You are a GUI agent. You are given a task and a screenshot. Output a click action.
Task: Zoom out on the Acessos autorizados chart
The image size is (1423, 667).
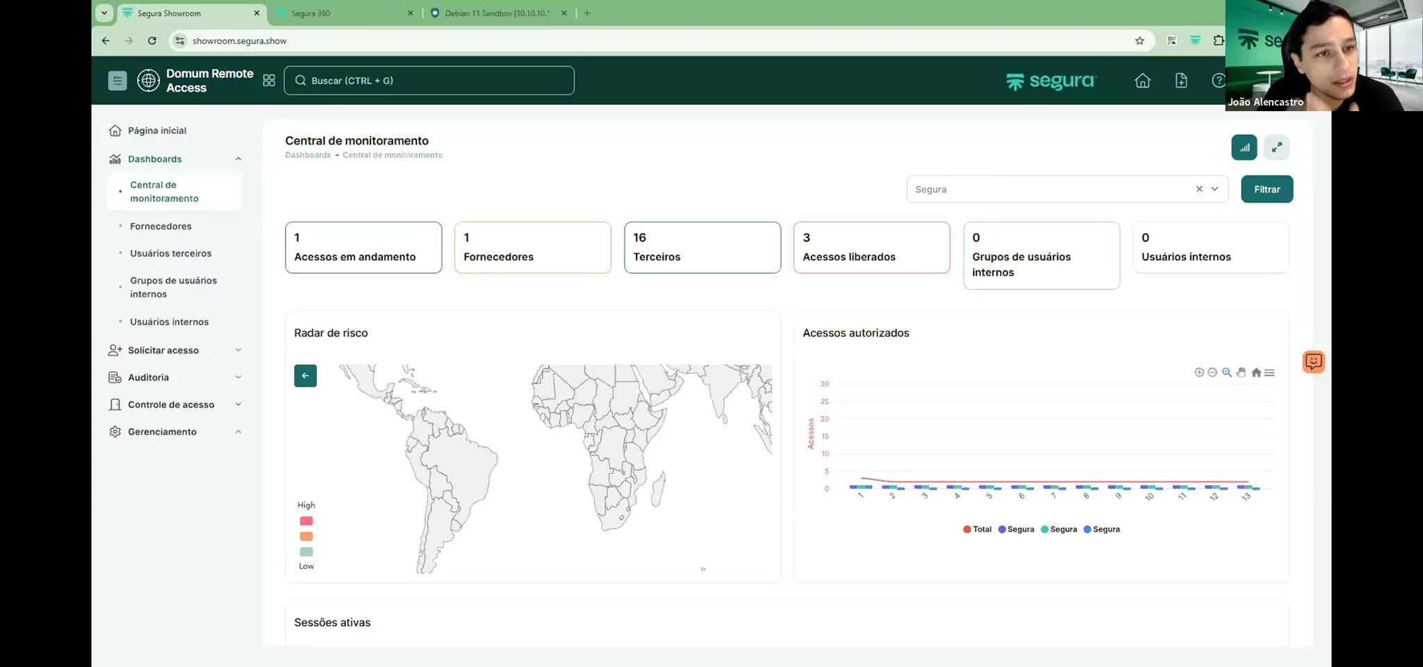[x=1212, y=372]
